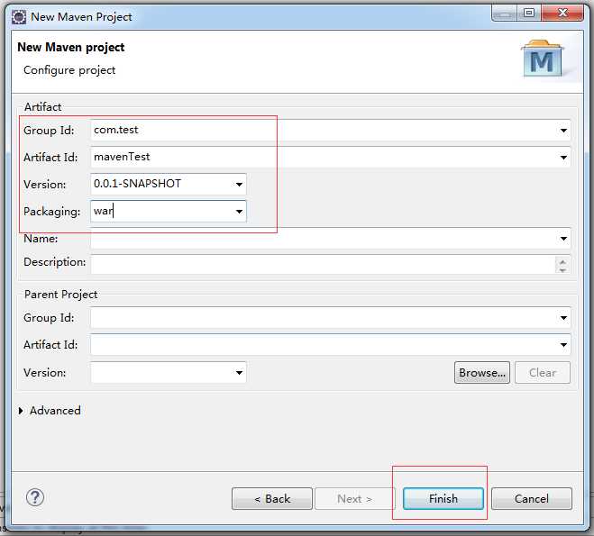Click the Eclipse icon in title bar
This screenshot has width=594, height=536.
19,17
